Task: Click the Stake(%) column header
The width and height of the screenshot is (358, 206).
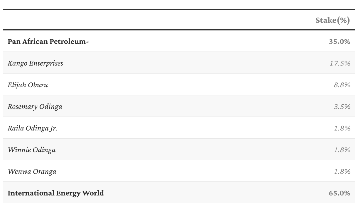Action: pyautogui.click(x=332, y=20)
